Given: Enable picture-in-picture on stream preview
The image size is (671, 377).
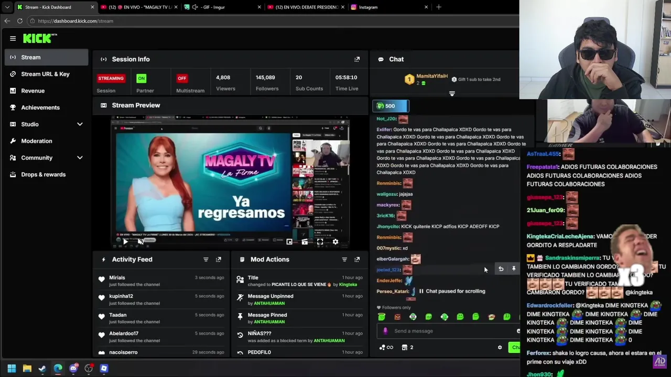Looking at the screenshot, I should point(289,242).
